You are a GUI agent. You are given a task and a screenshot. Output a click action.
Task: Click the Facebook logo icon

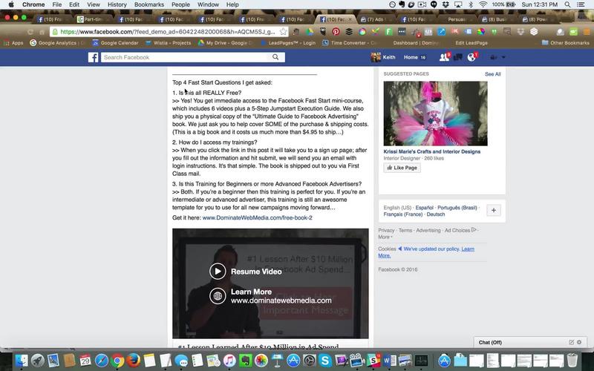point(94,57)
